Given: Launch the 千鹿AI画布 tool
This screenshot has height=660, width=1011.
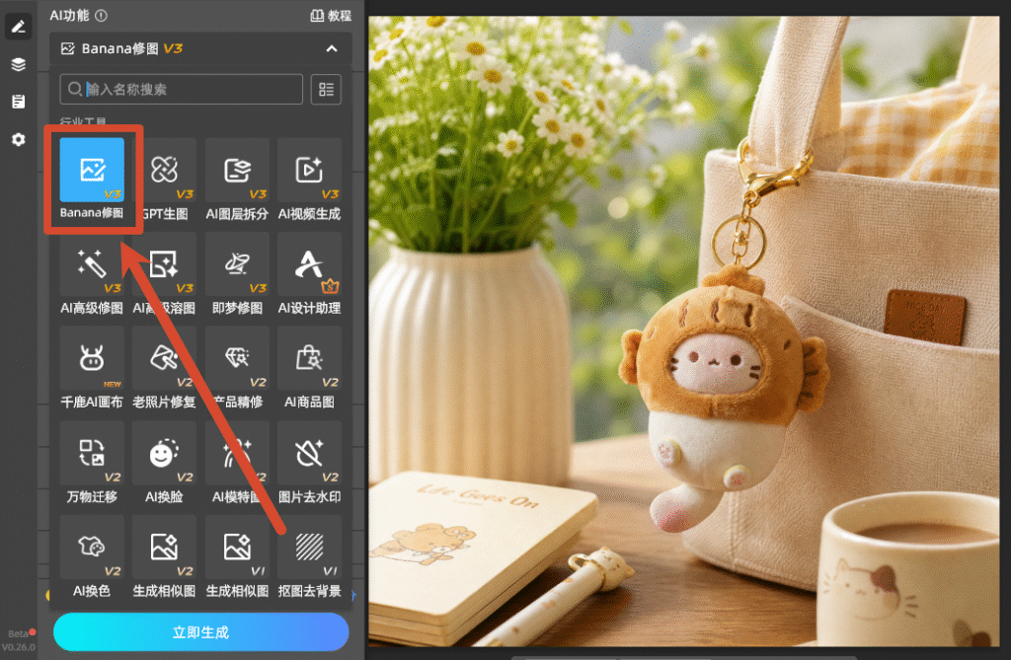Looking at the screenshot, I should tap(92, 367).
